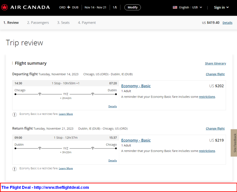The height and width of the screenshot is (192, 237).
Task: Click return flight price US $219
Action: (216, 140)
